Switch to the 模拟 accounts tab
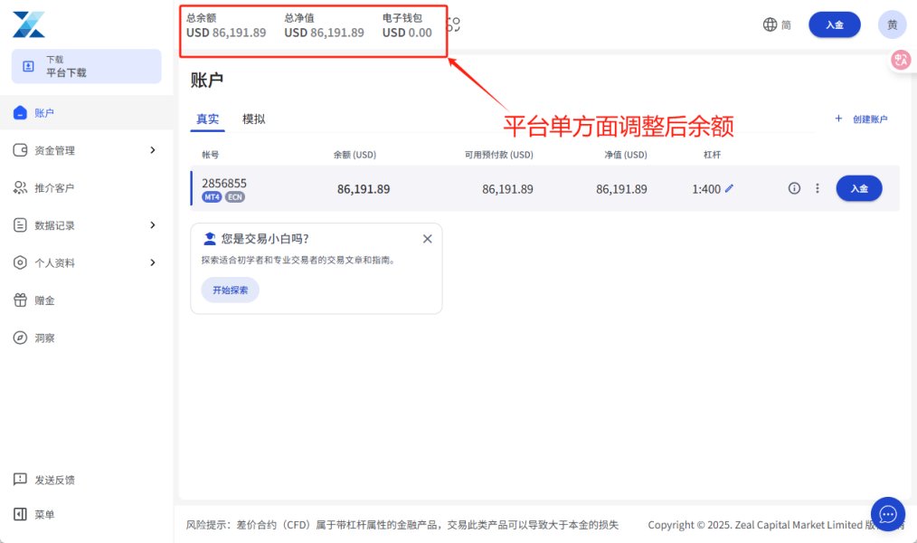Image resolution: width=917 pixels, height=543 pixels. 254,119
